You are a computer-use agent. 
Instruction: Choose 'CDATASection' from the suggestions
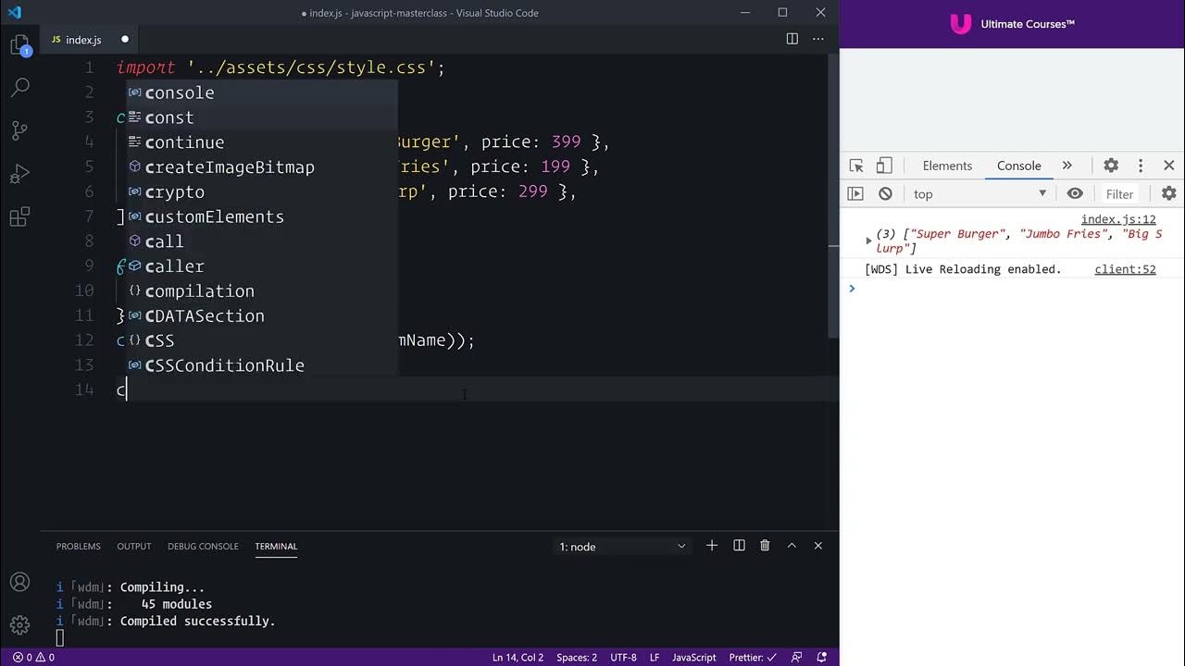262,315
